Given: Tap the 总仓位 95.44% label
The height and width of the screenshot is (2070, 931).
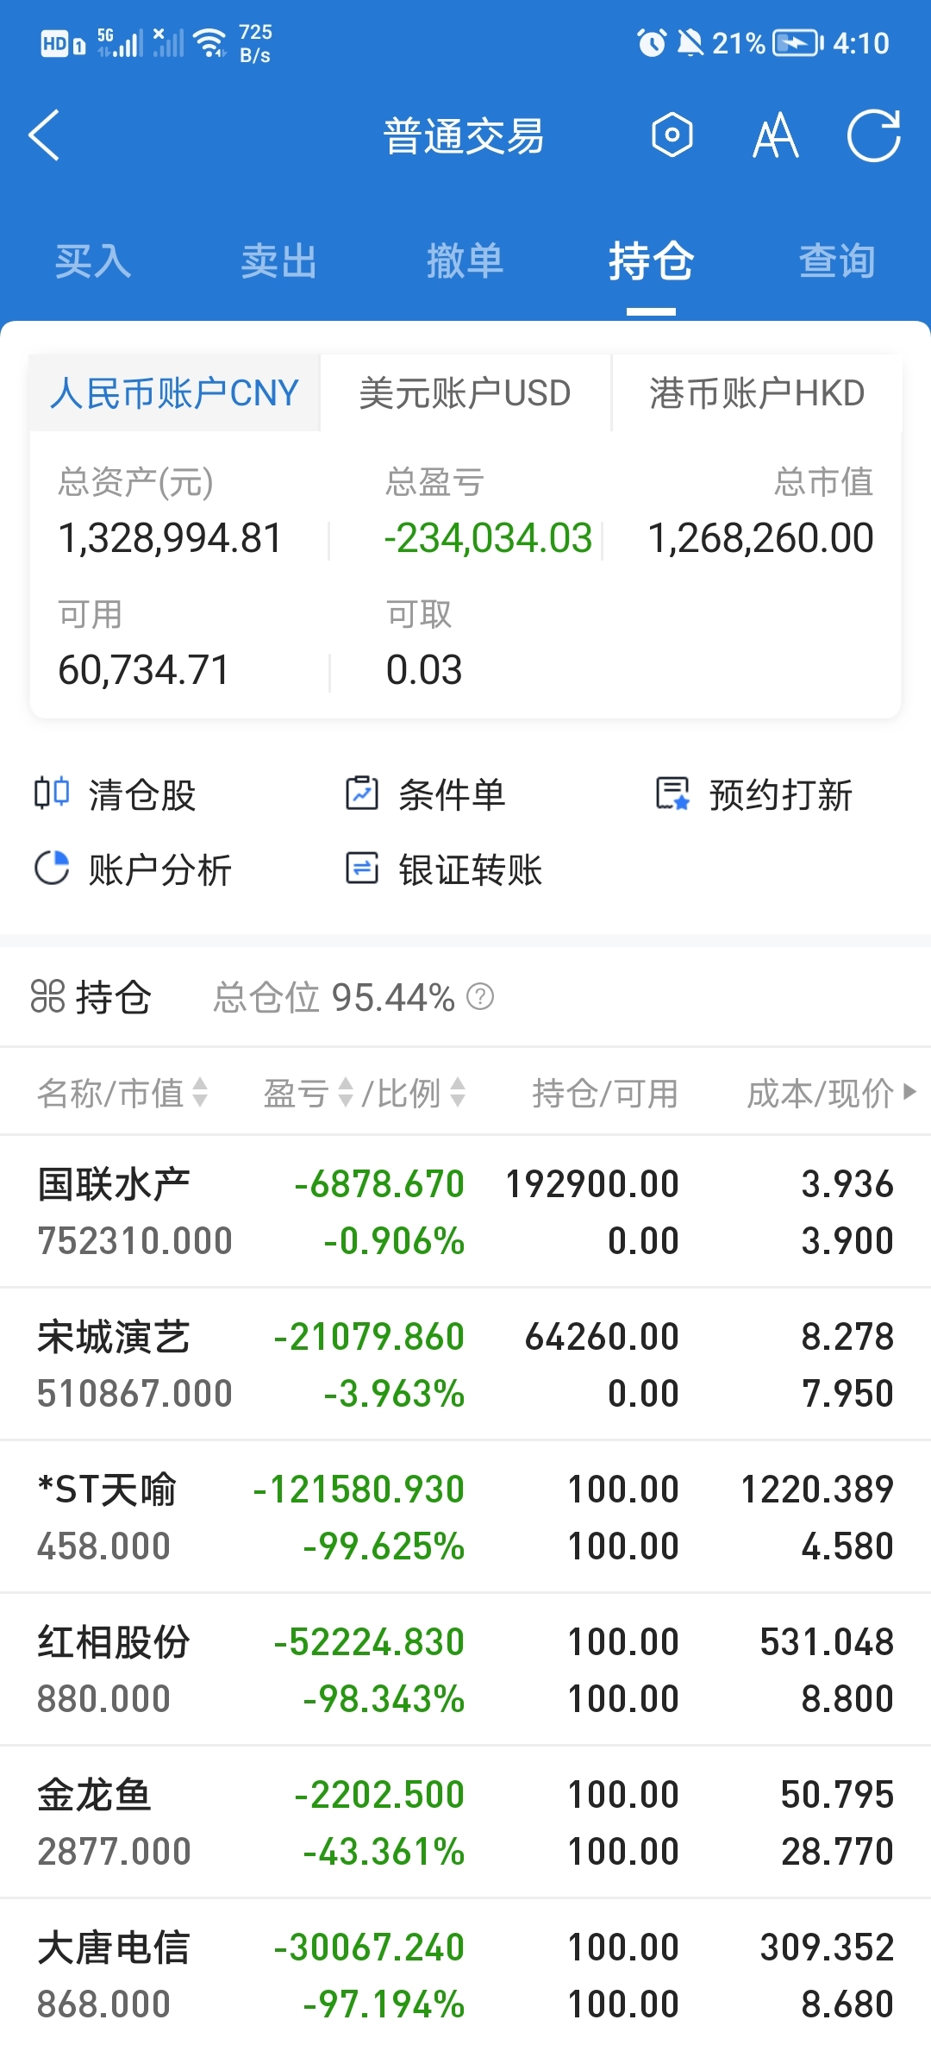Looking at the screenshot, I should click(334, 997).
